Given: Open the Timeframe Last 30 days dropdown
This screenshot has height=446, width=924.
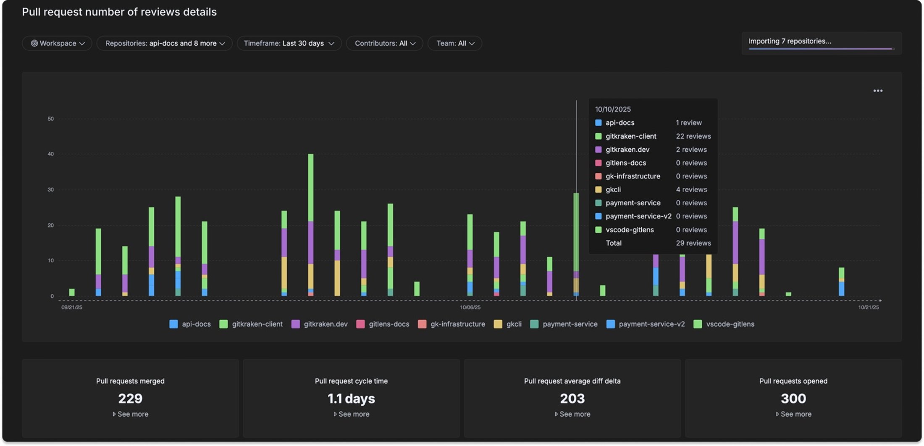Looking at the screenshot, I should 289,43.
